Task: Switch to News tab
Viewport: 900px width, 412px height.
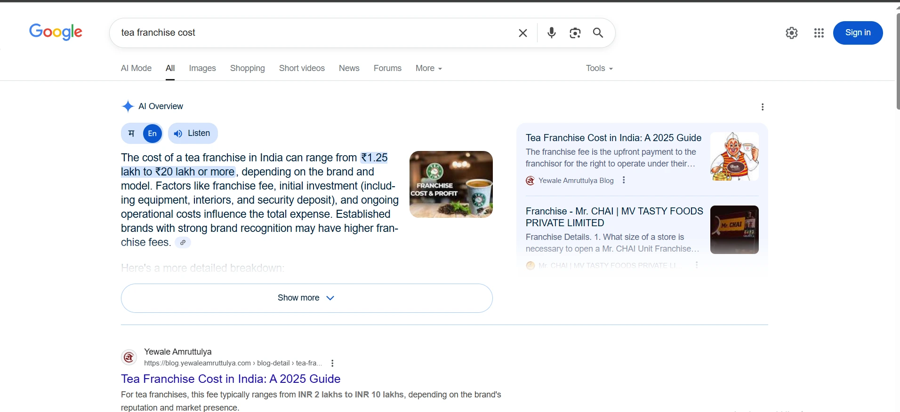Action: point(349,68)
